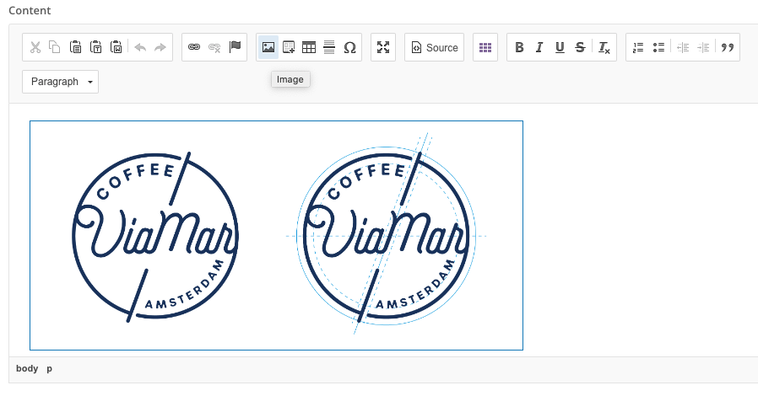758x396 pixels.
Task: Click the increase indent icon
Action: click(703, 47)
